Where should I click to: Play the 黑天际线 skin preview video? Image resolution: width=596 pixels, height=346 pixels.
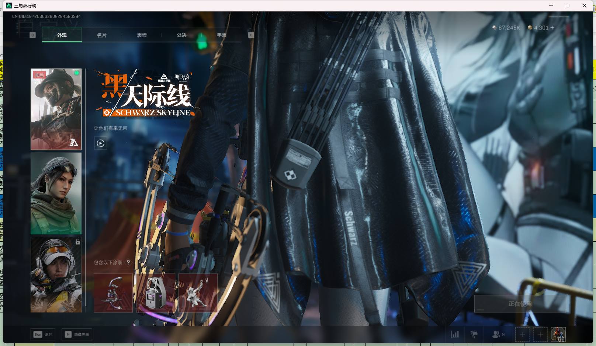tap(100, 143)
